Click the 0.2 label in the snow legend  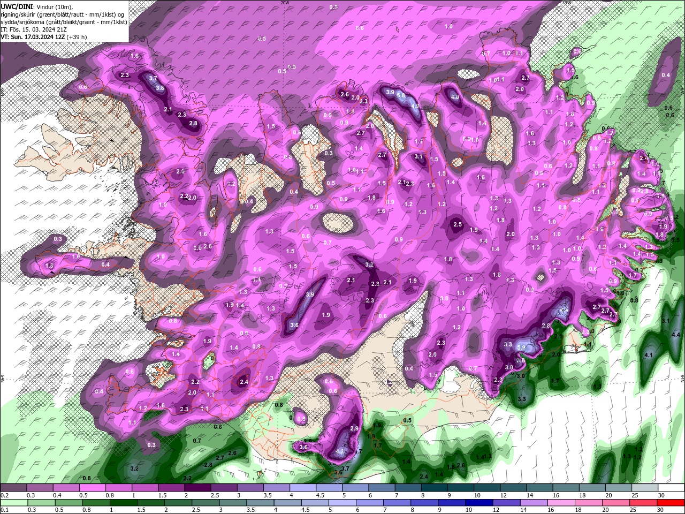coord(5,495)
